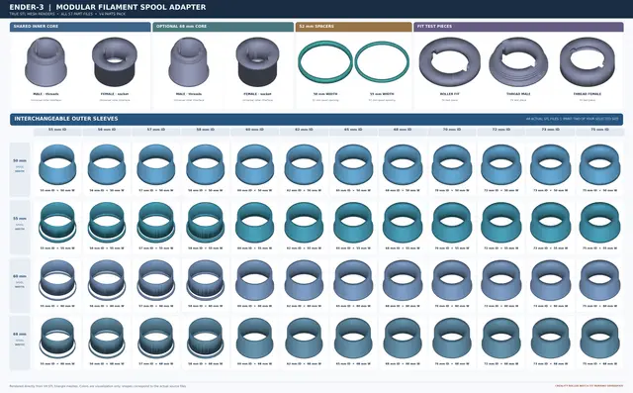Click the 68 mm spool width row label
Image resolution: width=633 pixels, height=393 pixels.
pos(20,343)
